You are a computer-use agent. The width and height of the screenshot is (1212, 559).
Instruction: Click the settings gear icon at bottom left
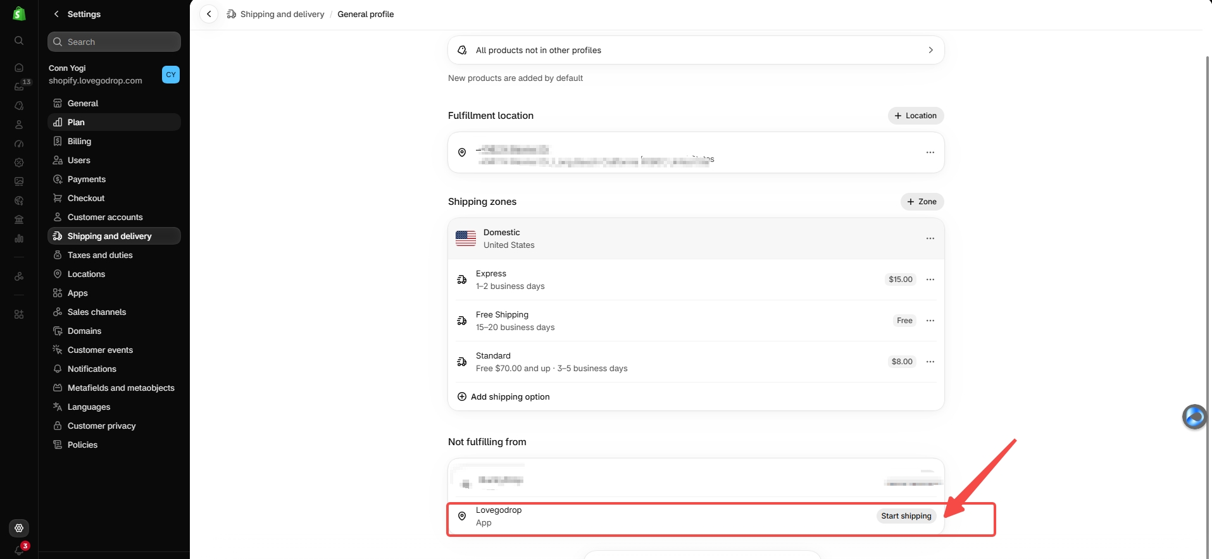(x=19, y=528)
